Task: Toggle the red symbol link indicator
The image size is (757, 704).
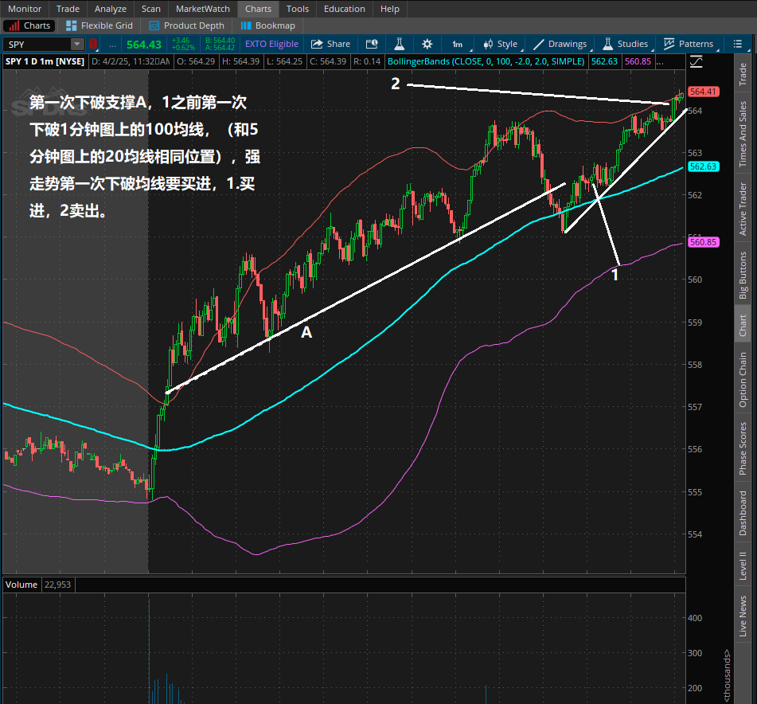Action: [x=92, y=45]
